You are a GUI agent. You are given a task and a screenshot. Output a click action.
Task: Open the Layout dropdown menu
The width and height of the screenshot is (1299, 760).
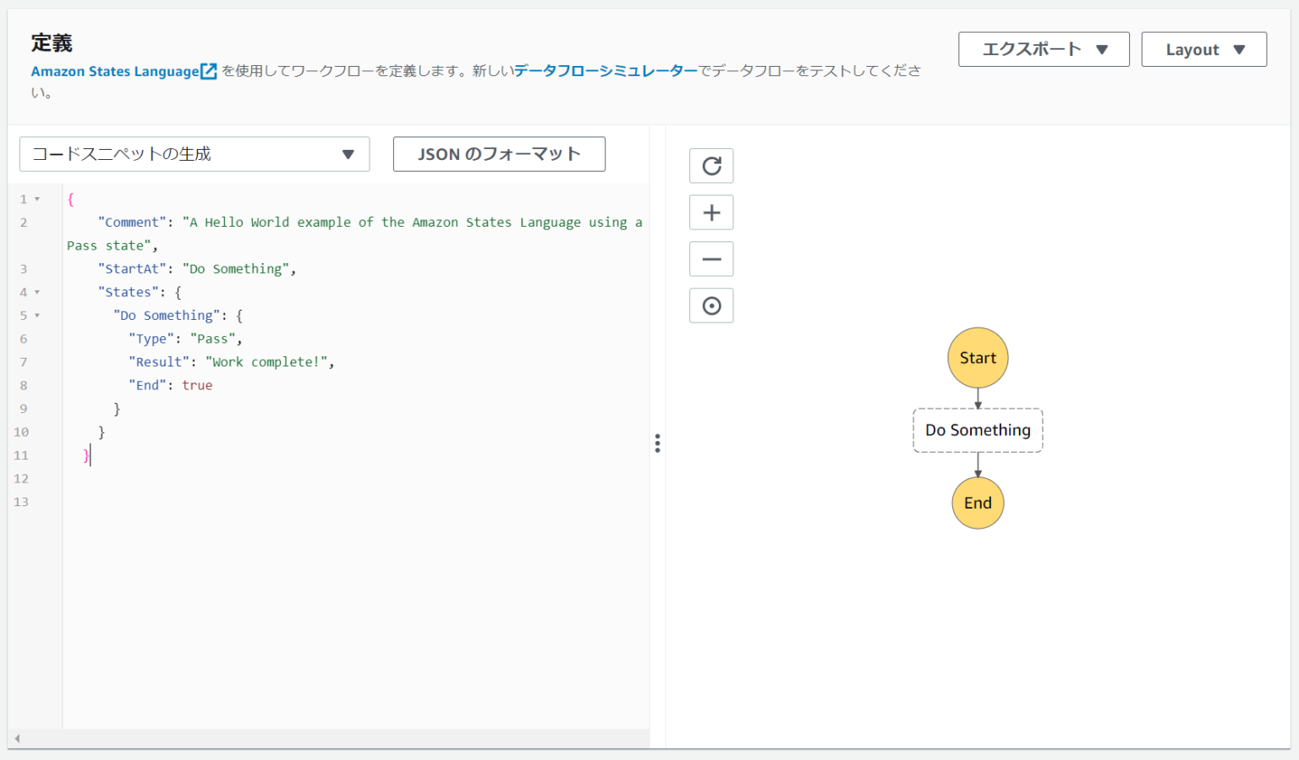1203,49
